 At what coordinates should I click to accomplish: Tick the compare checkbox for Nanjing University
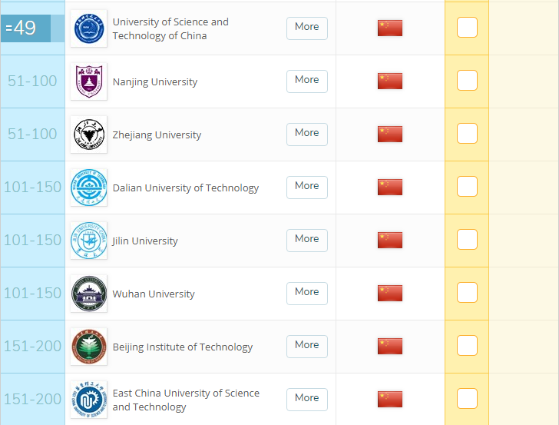click(x=467, y=81)
